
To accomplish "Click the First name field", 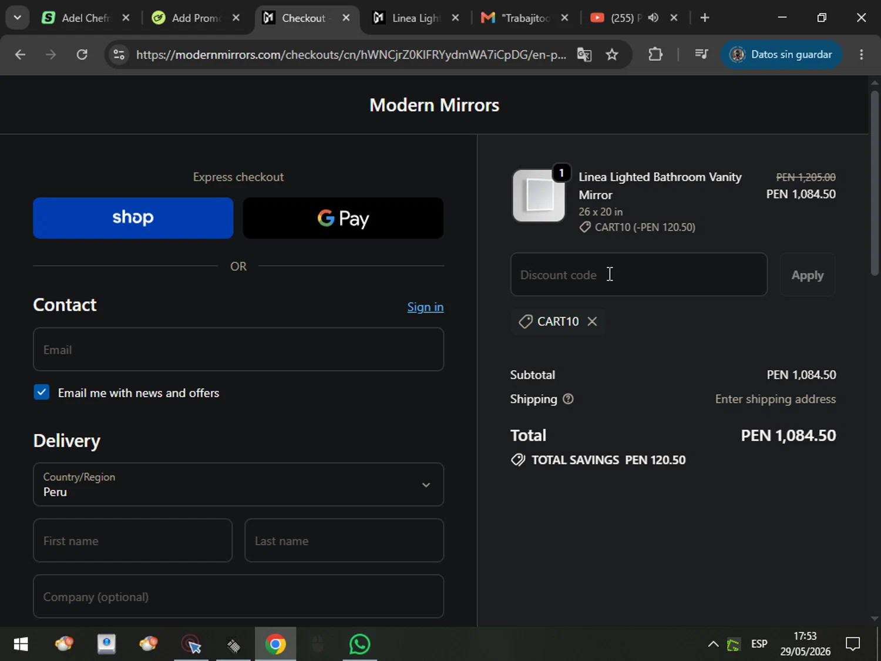I will pyautogui.click(x=133, y=541).
